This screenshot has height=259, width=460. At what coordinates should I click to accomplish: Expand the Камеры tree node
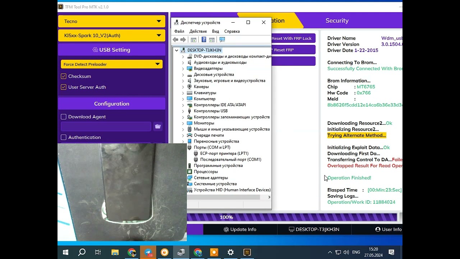pyautogui.click(x=183, y=87)
